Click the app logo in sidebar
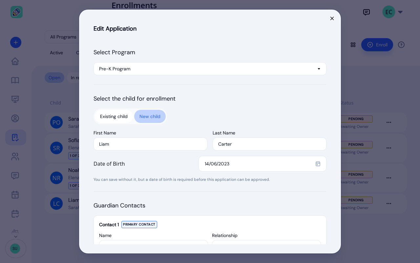 coord(16,12)
